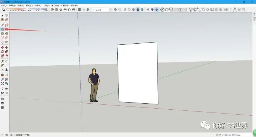Choose the Polygon tool
This screenshot has width=256, height=137.
6,34
